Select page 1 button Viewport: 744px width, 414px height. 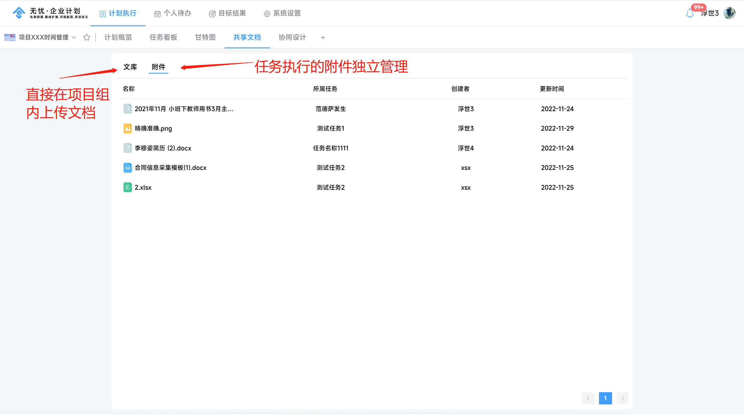coord(605,398)
